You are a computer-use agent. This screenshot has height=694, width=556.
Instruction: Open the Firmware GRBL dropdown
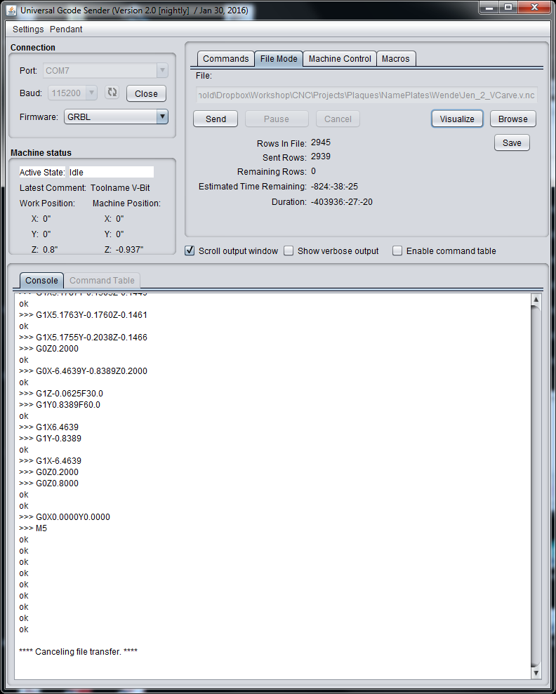pos(116,117)
